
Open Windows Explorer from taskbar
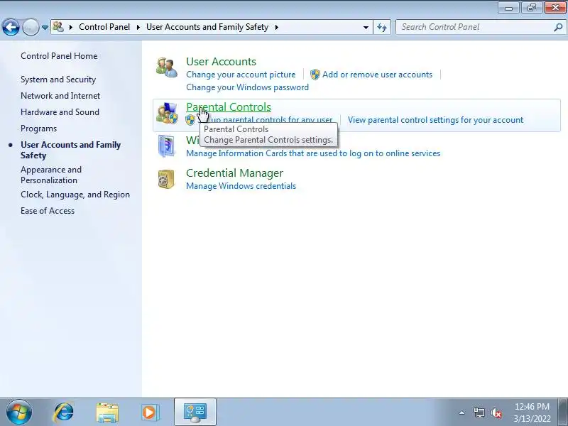[107, 413]
